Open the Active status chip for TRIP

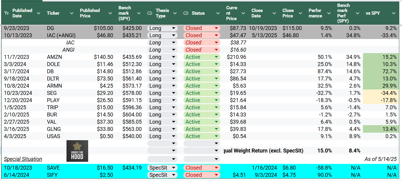(x=202, y=107)
